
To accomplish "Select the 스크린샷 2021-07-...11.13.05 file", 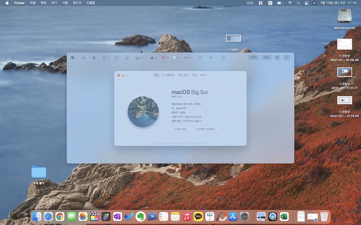I will coord(345,107).
